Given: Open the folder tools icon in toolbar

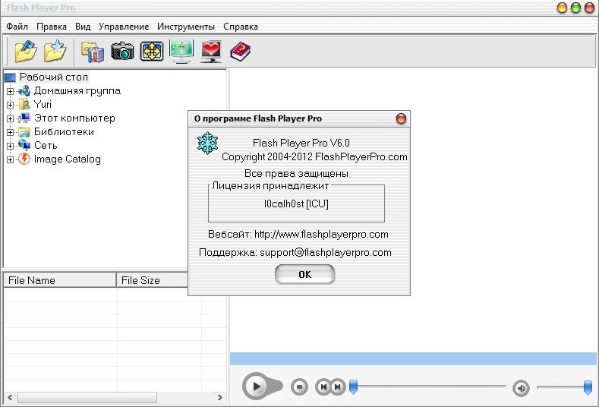Looking at the screenshot, I should point(93,52).
